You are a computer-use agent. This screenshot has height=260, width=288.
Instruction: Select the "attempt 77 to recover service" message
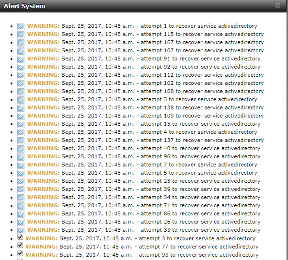tap(199, 247)
